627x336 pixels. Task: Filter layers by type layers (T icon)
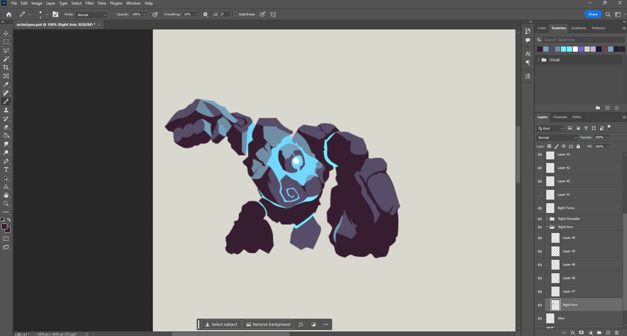pos(586,128)
